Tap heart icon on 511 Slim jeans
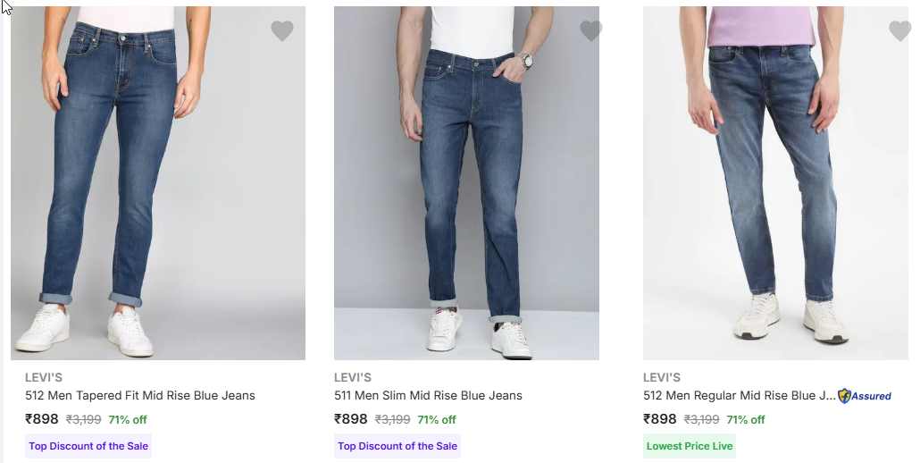This screenshot has height=463, width=920. 591,31
